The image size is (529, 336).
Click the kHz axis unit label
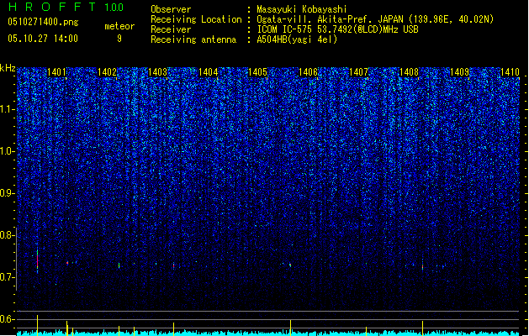pos(8,68)
